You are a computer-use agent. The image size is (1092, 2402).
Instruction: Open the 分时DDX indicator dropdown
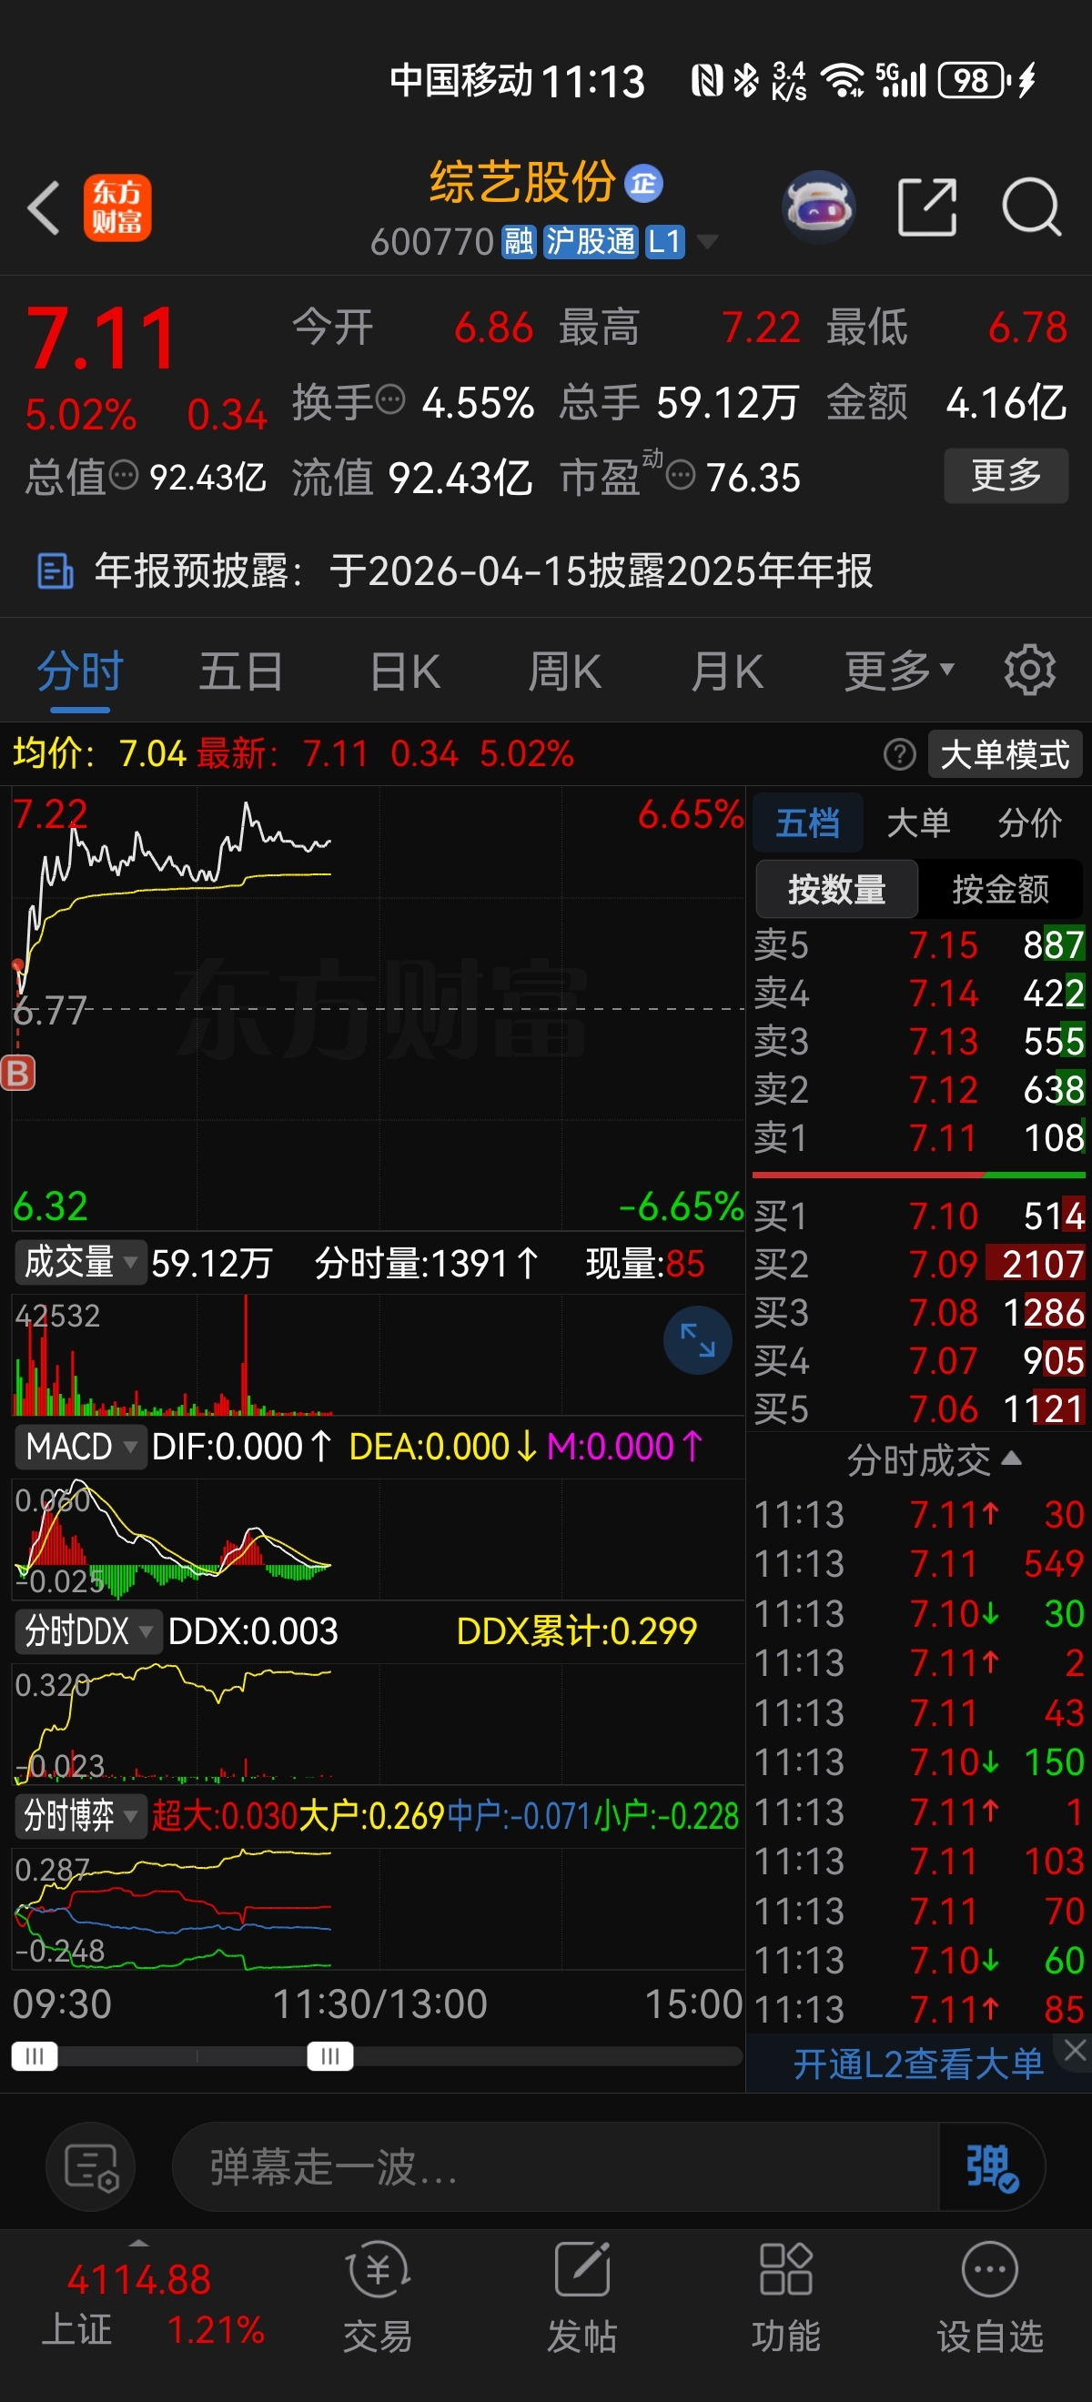pos(88,1631)
